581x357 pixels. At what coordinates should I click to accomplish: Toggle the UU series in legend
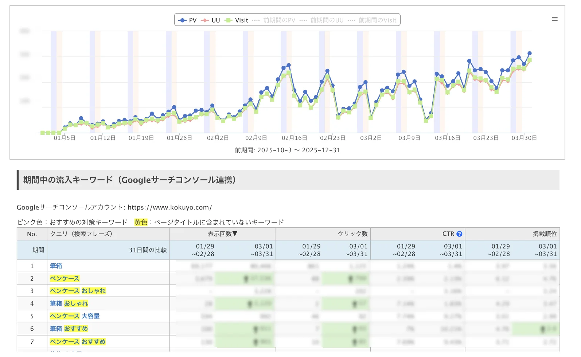210,20
